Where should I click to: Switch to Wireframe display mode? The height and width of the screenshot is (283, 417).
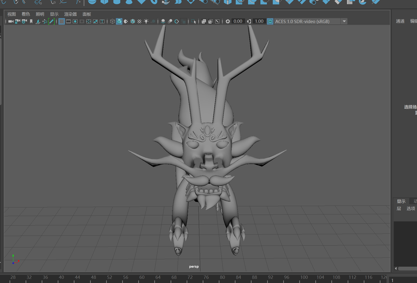coord(112,21)
